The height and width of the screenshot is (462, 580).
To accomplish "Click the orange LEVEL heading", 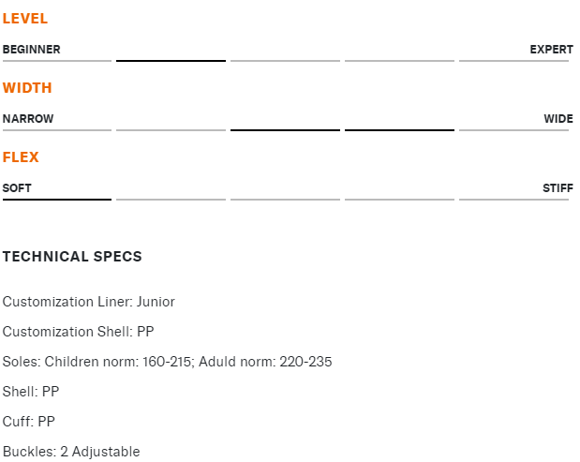I will click(25, 19).
